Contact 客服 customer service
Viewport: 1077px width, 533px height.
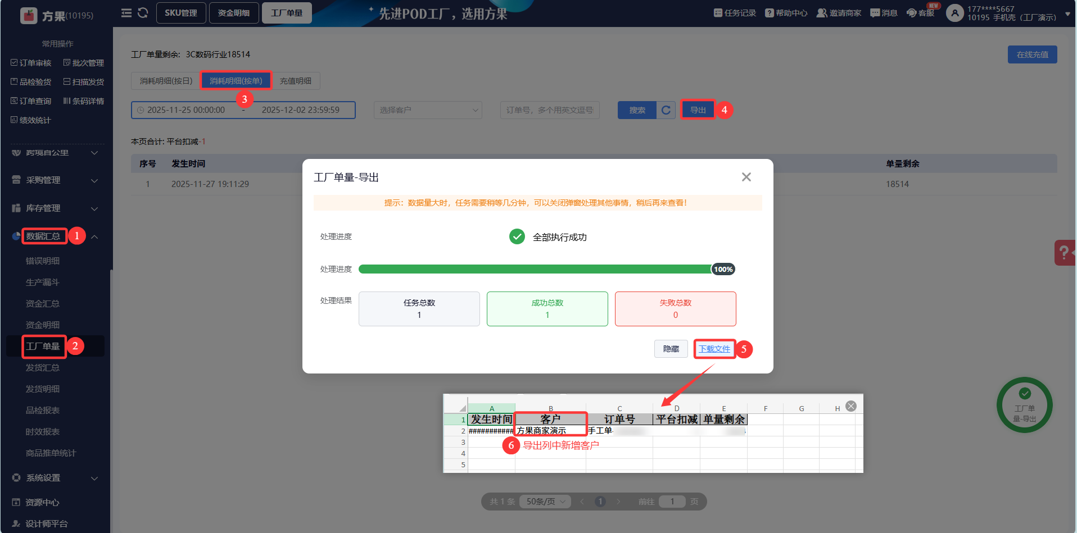click(921, 13)
